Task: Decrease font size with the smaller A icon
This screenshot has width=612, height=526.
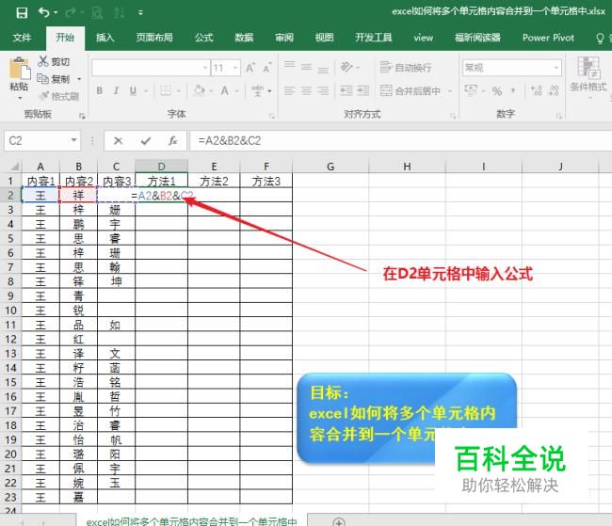Action: (267, 68)
